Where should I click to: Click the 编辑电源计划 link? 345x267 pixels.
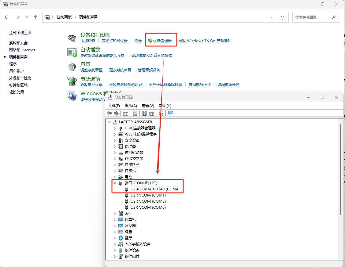tap(228, 85)
